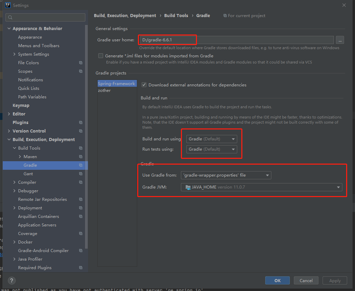This screenshot has width=355, height=291.
Task: Expand the System Settings node
Action: (14, 54)
